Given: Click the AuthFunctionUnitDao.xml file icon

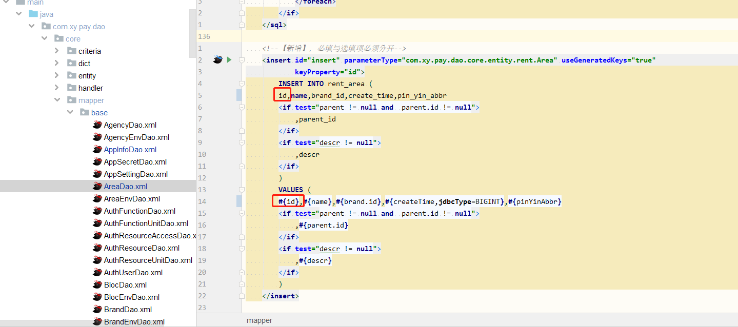Looking at the screenshot, I should point(97,223).
